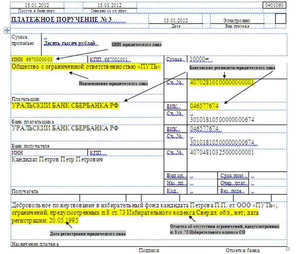Click the "Вид оп." field label
Image resolution: width=296 pixels, height=254 pixels.
(175, 176)
